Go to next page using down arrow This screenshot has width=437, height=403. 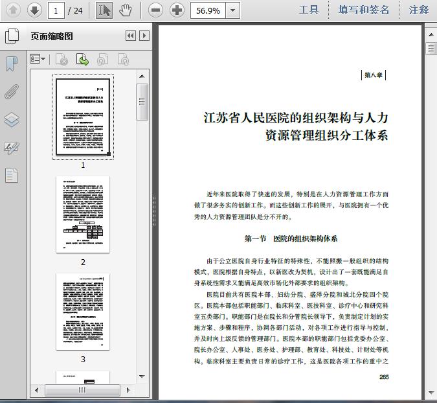point(34,10)
